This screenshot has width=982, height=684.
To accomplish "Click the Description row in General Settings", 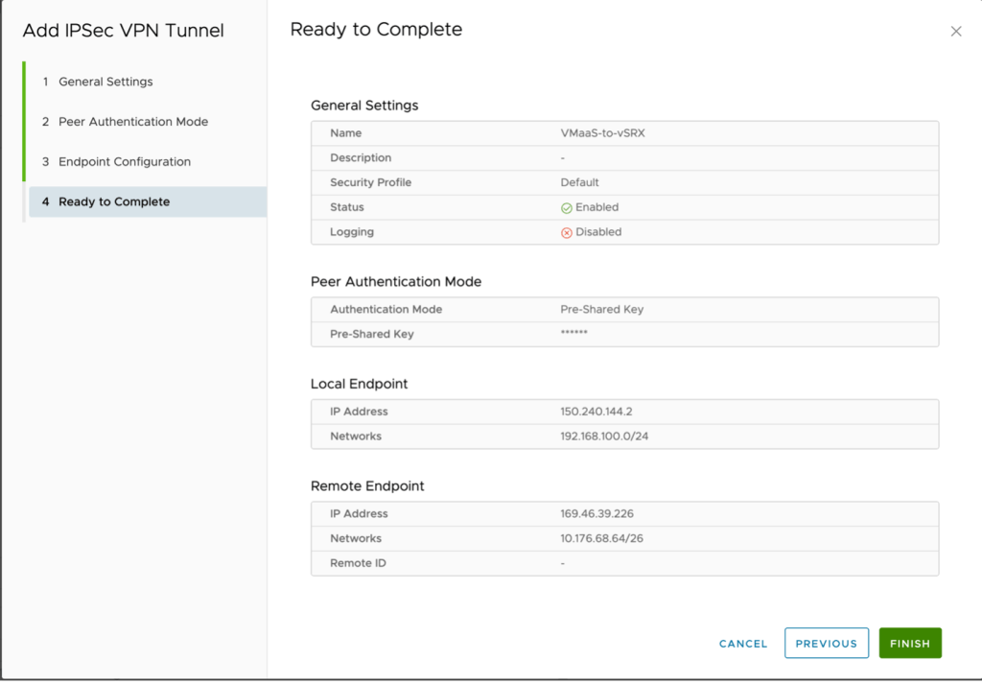I will 623,158.
